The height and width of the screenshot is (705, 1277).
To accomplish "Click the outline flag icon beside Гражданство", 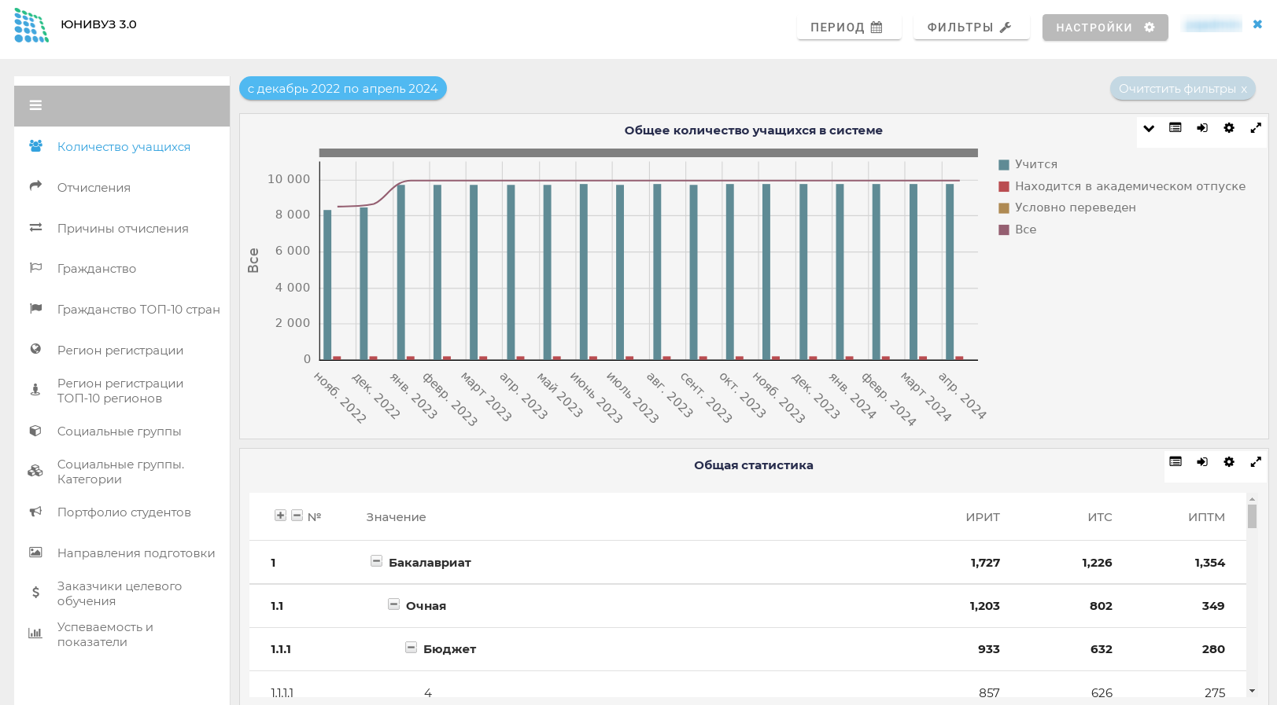I will [35, 268].
